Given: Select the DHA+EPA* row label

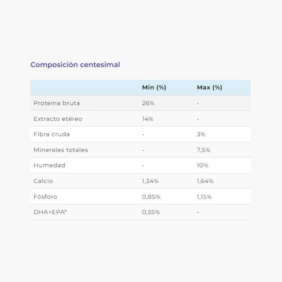Looking at the screenshot, I should click(50, 212).
